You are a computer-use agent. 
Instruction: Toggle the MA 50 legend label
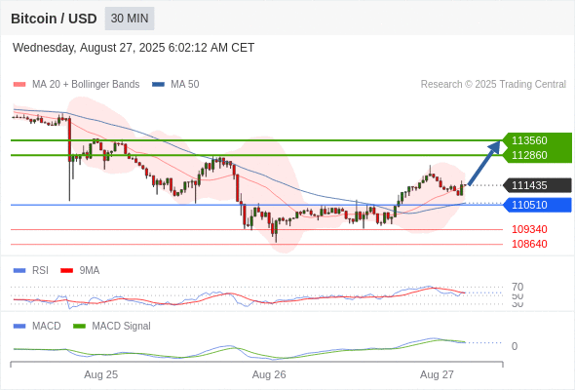click(x=185, y=85)
